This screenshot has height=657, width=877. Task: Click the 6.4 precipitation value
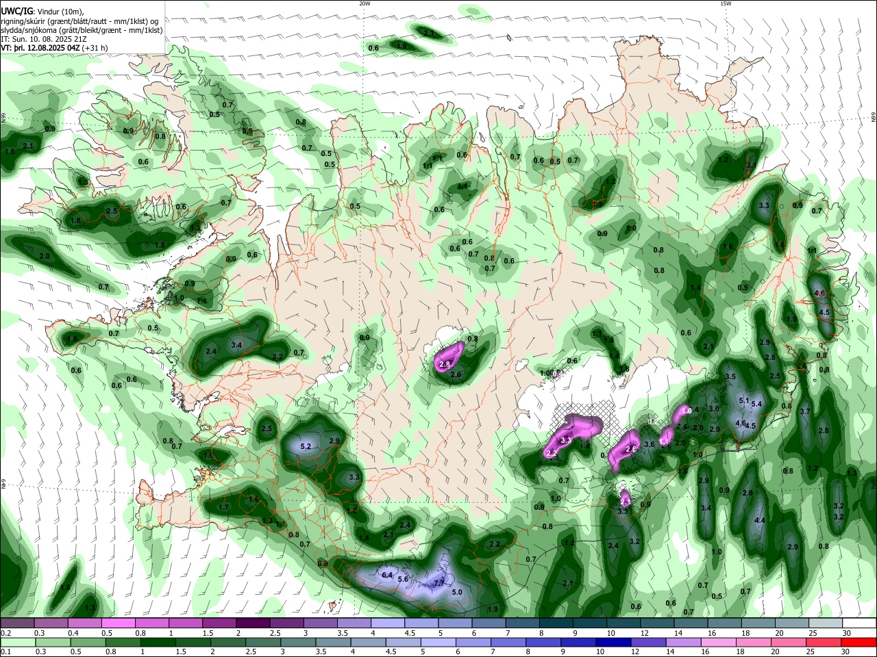pos(387,575)
